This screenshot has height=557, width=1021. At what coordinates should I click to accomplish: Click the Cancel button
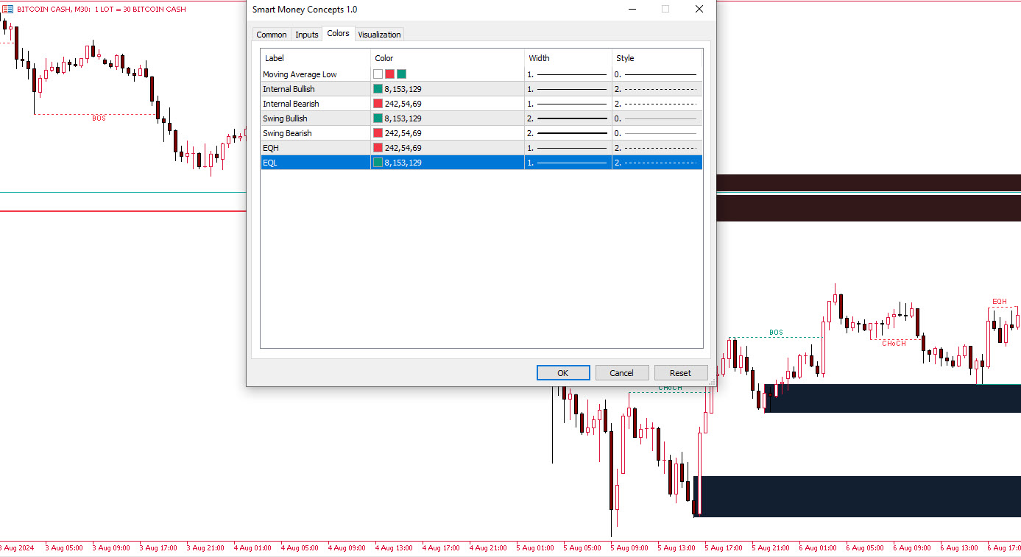tap(621, 373)
